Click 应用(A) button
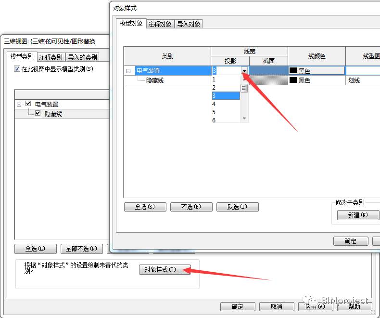This screenshot has width=380, height=318. [x=316, y=306]
